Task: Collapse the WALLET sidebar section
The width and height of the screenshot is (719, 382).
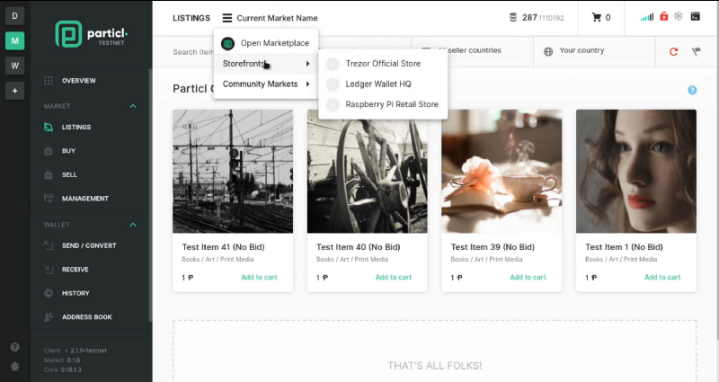Action: 133,224
